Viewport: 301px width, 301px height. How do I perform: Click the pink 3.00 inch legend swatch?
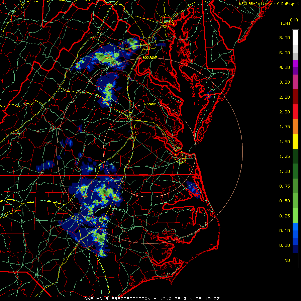tap(295, 82)
